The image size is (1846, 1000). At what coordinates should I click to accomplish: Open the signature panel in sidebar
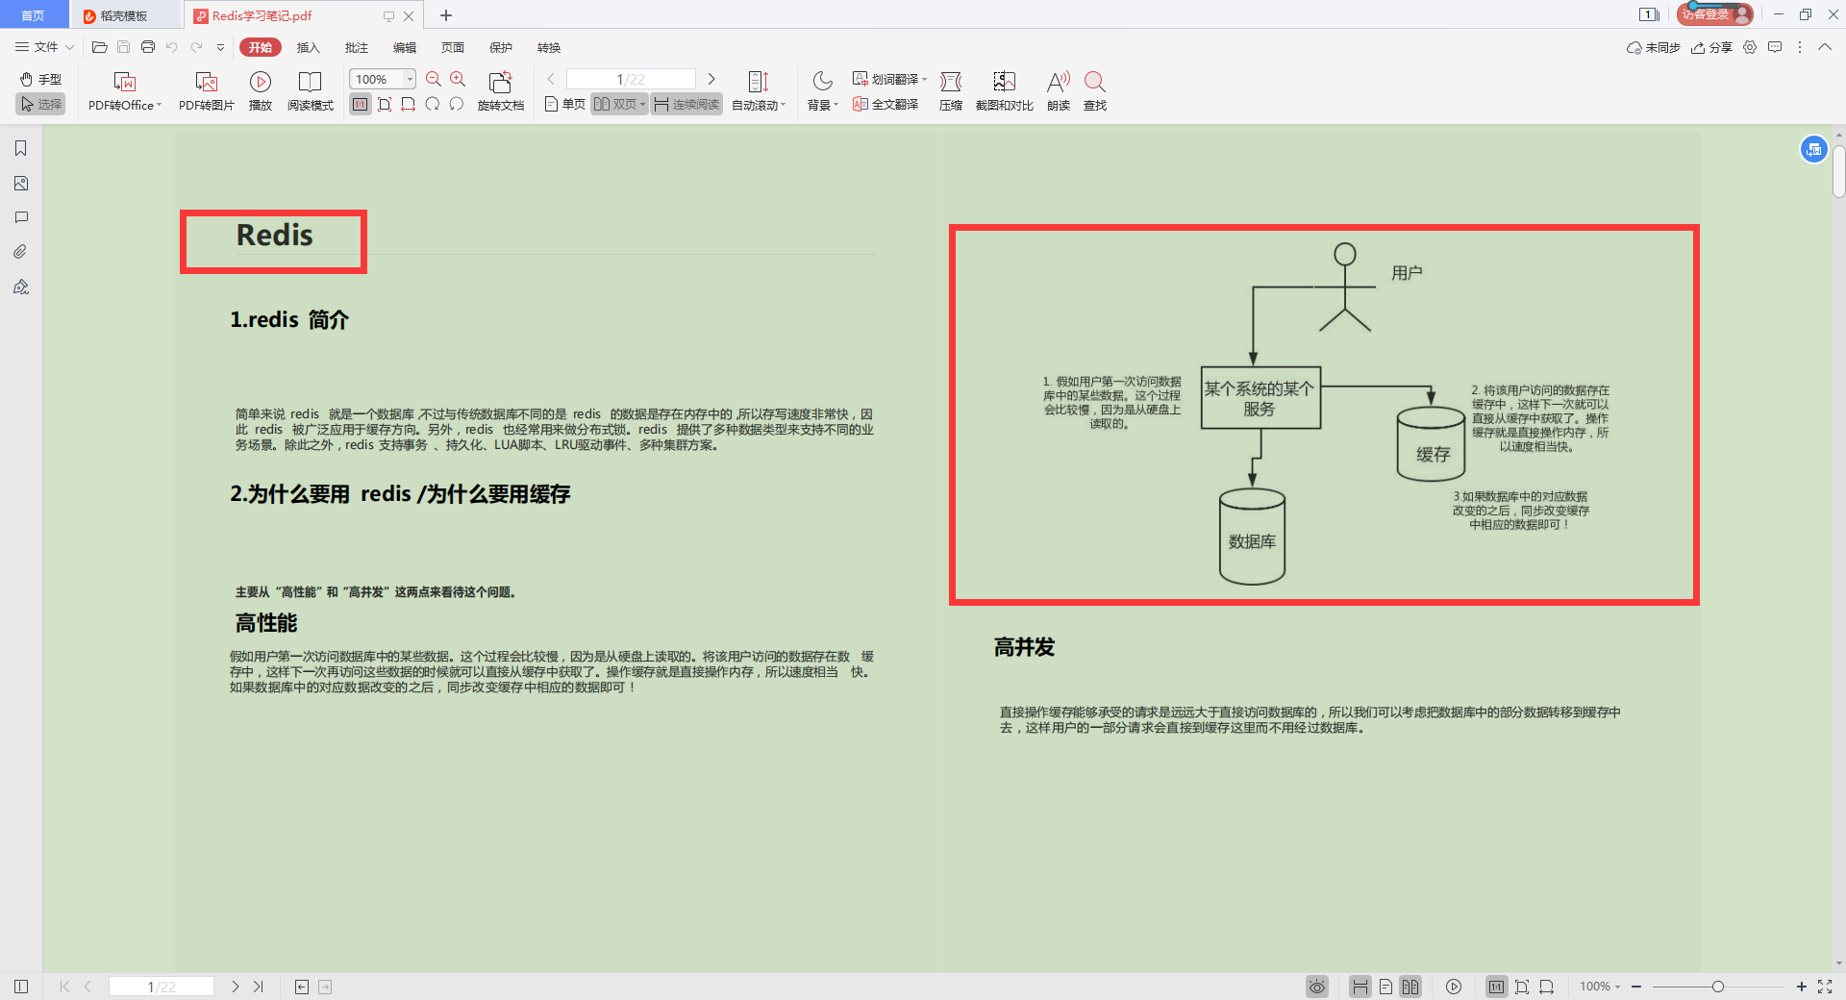coord(21,287)
